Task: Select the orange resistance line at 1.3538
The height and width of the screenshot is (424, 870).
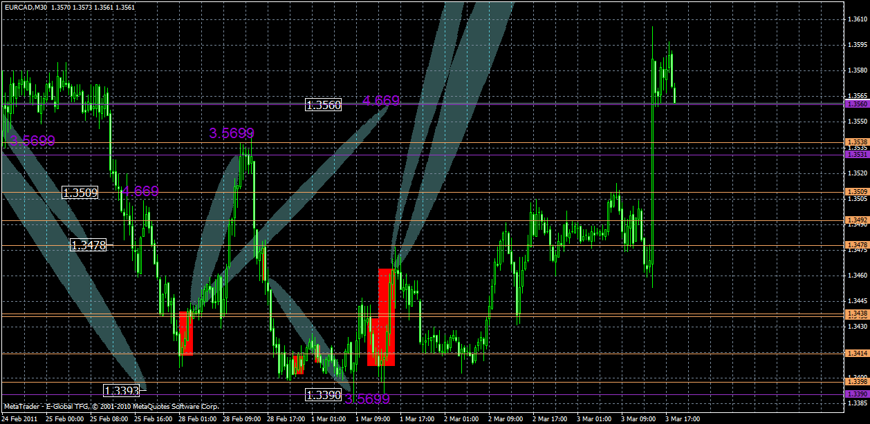Action: [x=484, y=142]
